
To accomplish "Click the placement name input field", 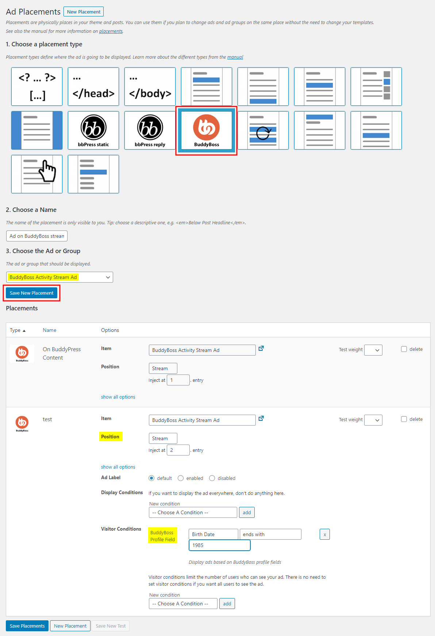I will tap(37, 236).
